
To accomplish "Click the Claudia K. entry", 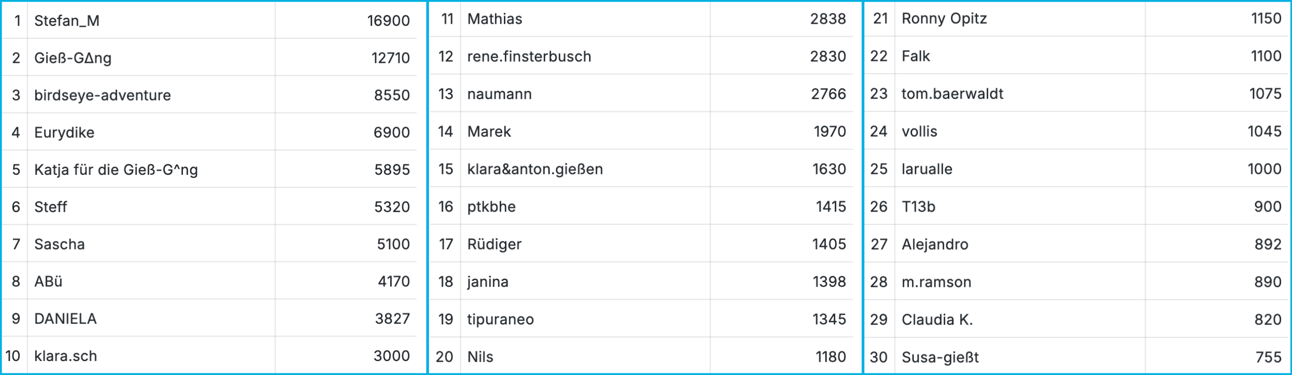I will tap(937, 320).
